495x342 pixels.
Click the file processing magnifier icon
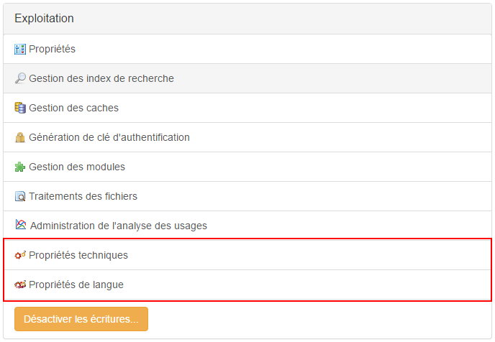tap(20, 196)
